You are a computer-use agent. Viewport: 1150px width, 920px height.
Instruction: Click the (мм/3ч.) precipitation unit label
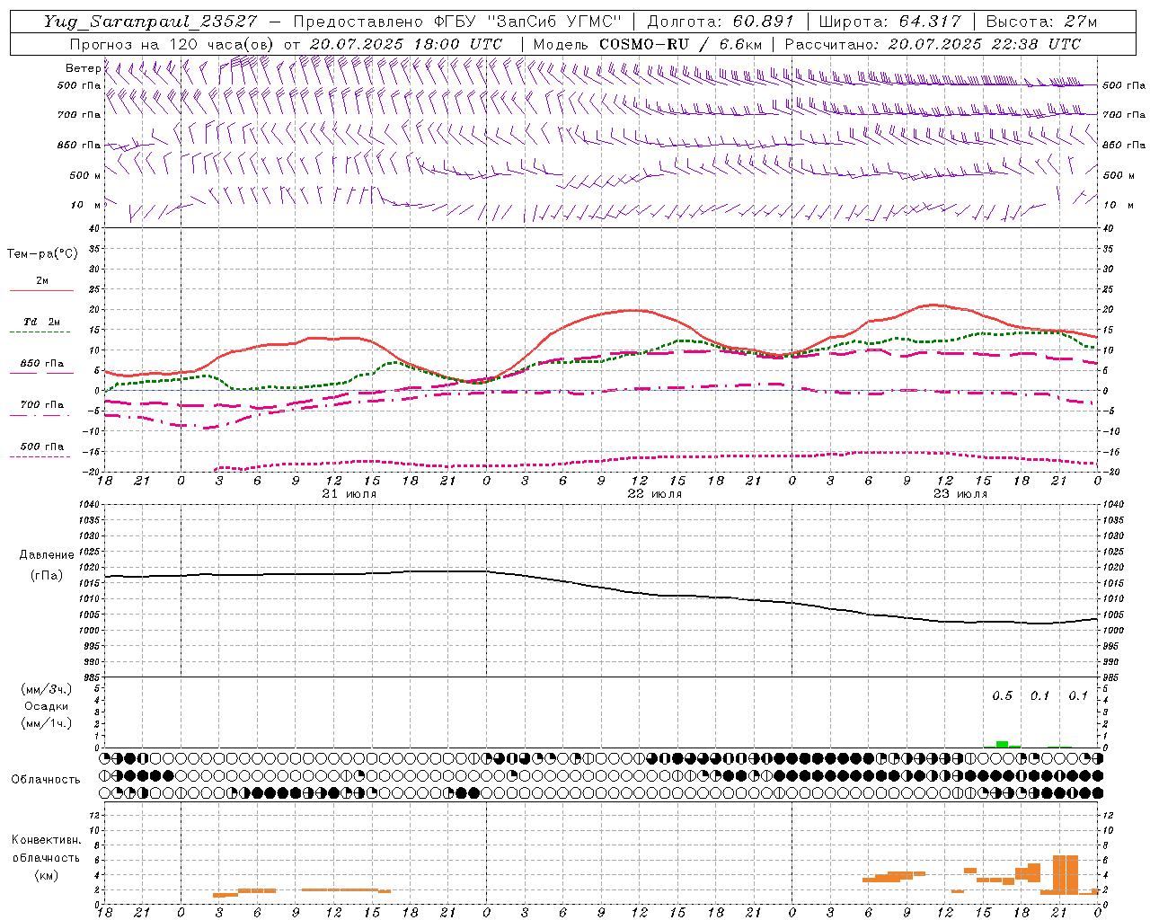tap(47, 689)
